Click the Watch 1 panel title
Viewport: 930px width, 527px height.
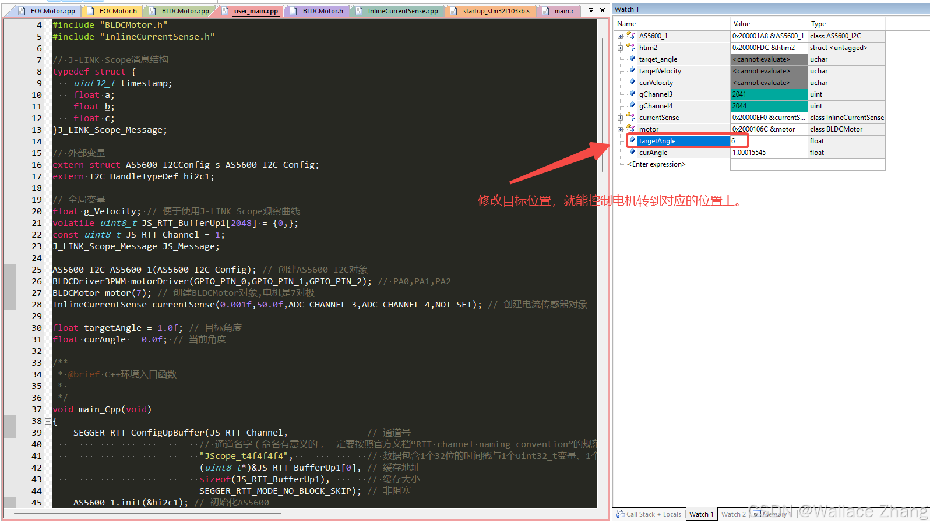click(x=627, y=9)
